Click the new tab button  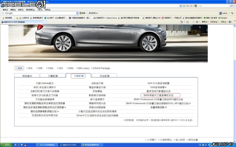(x=45, y=22)
